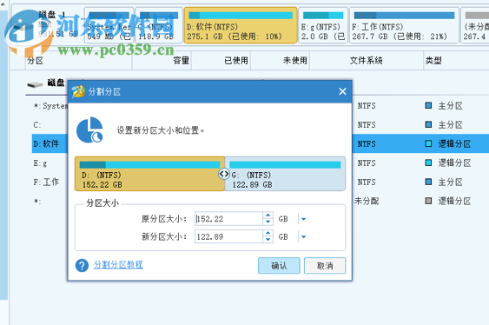The width and height of the screenshot is (489, 325).
Task: Click 逻辑分区 type icon in D: 软件 row
Action: coord(428,143)
